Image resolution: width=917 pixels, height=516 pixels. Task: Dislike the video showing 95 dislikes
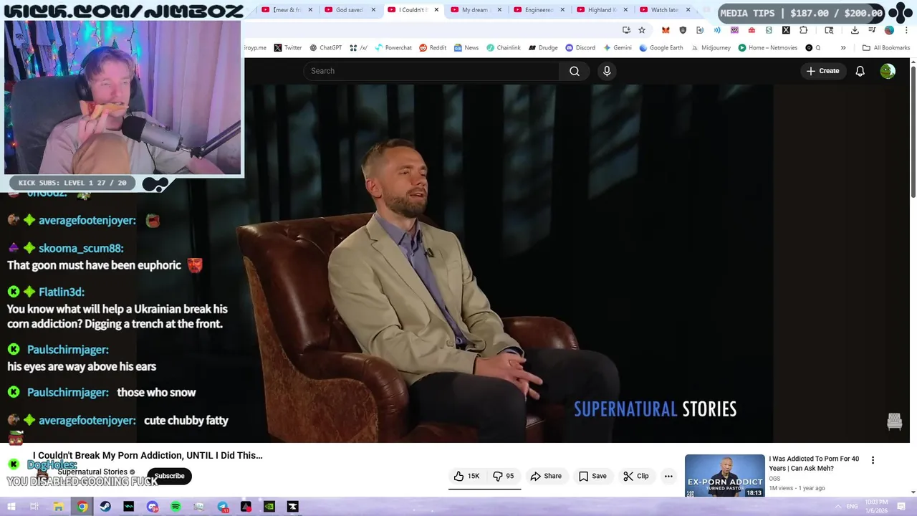[504, 476]
